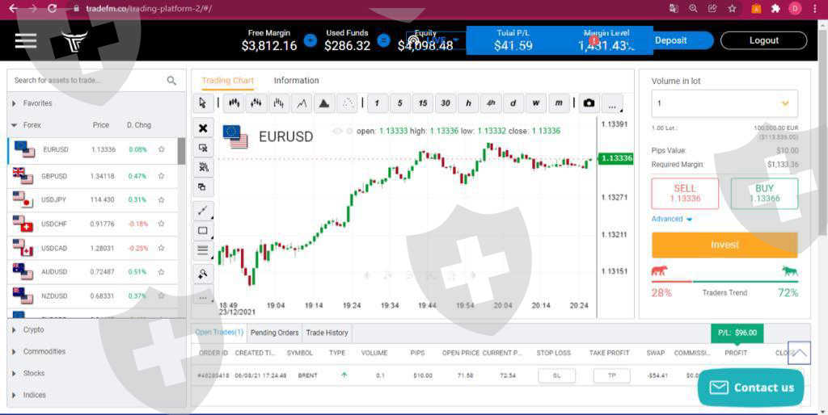828x415 pixels.
Task: Show the Open Trades(1) tab
Action: coord(219,333)
